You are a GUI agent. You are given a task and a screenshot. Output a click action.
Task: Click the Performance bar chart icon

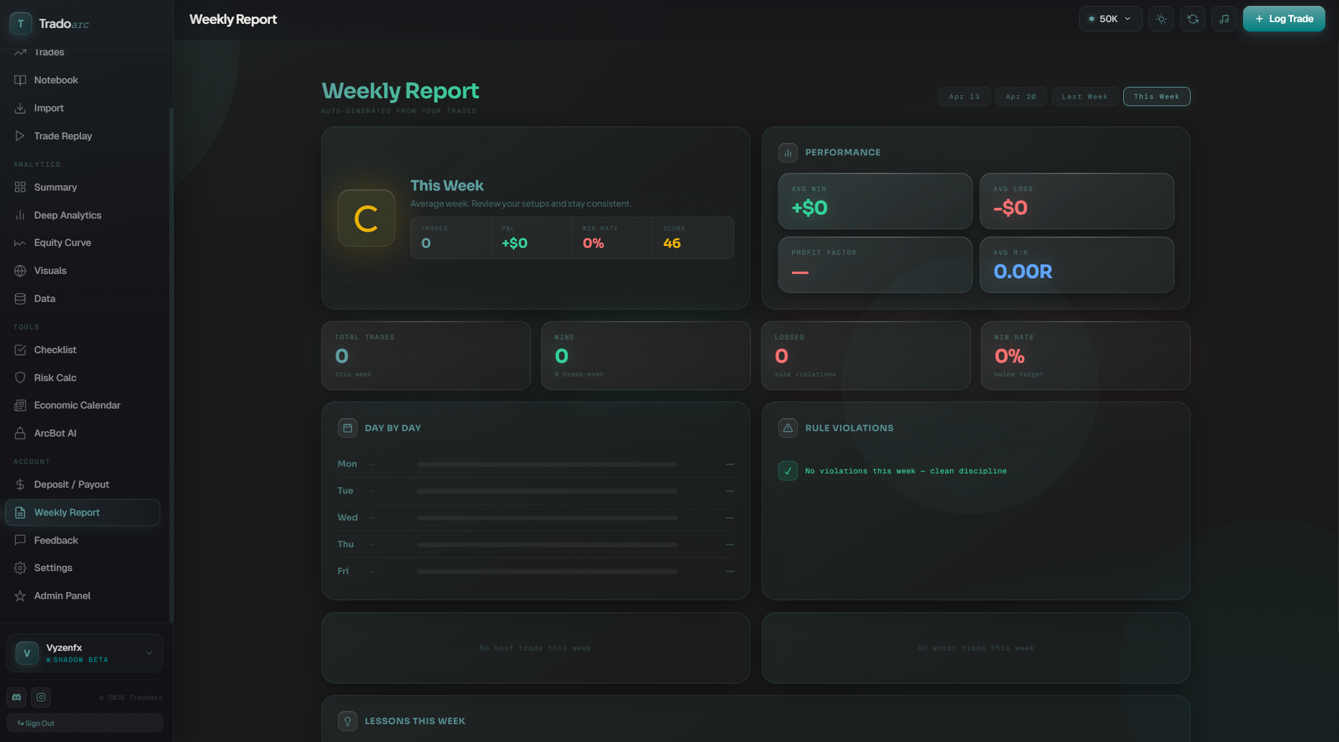coord(788,152)
